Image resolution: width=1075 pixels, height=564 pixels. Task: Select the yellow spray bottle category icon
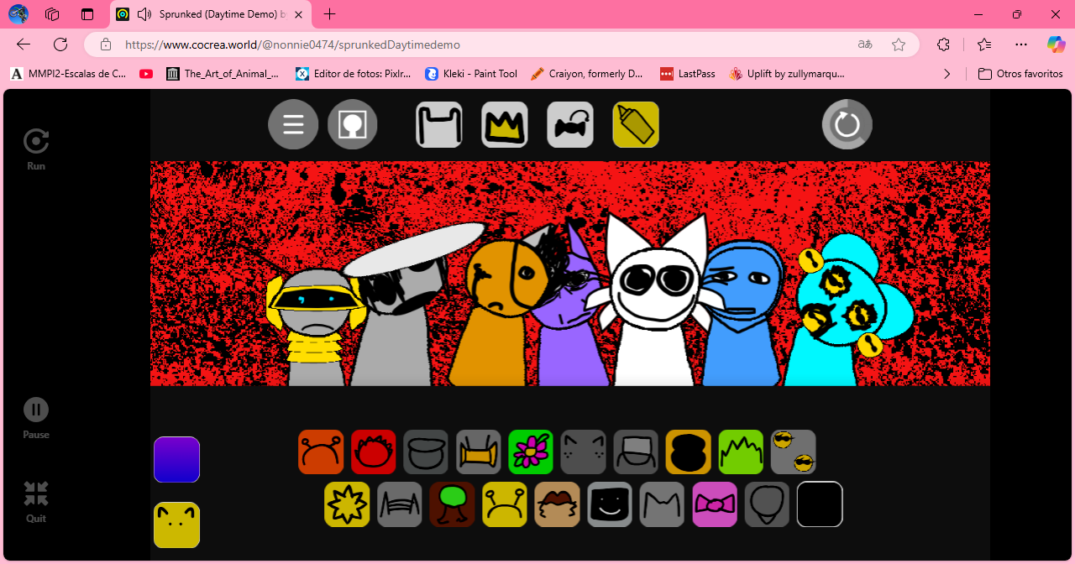636,125
